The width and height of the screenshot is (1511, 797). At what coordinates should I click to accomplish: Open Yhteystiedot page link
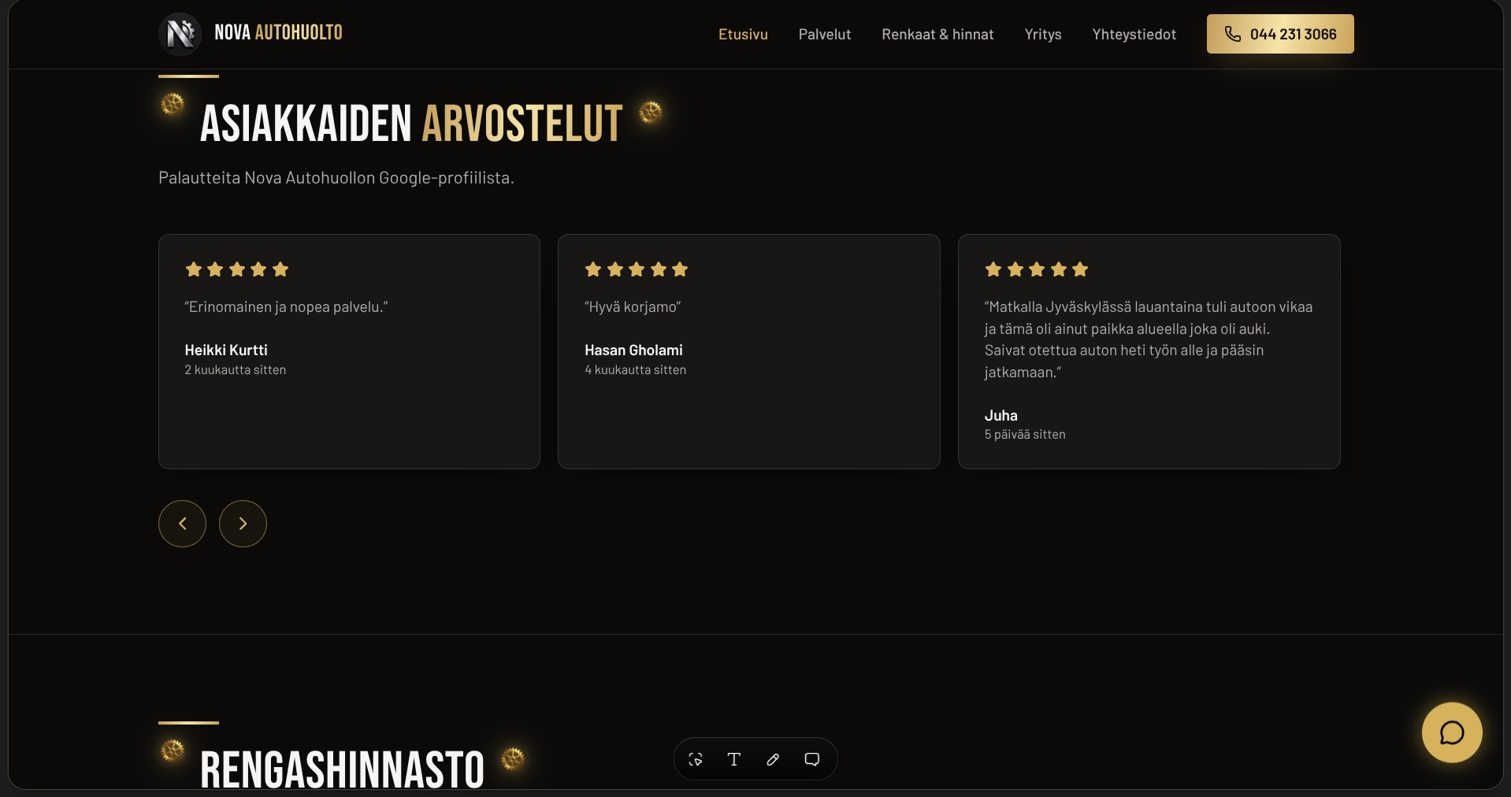coord(1134,35)
